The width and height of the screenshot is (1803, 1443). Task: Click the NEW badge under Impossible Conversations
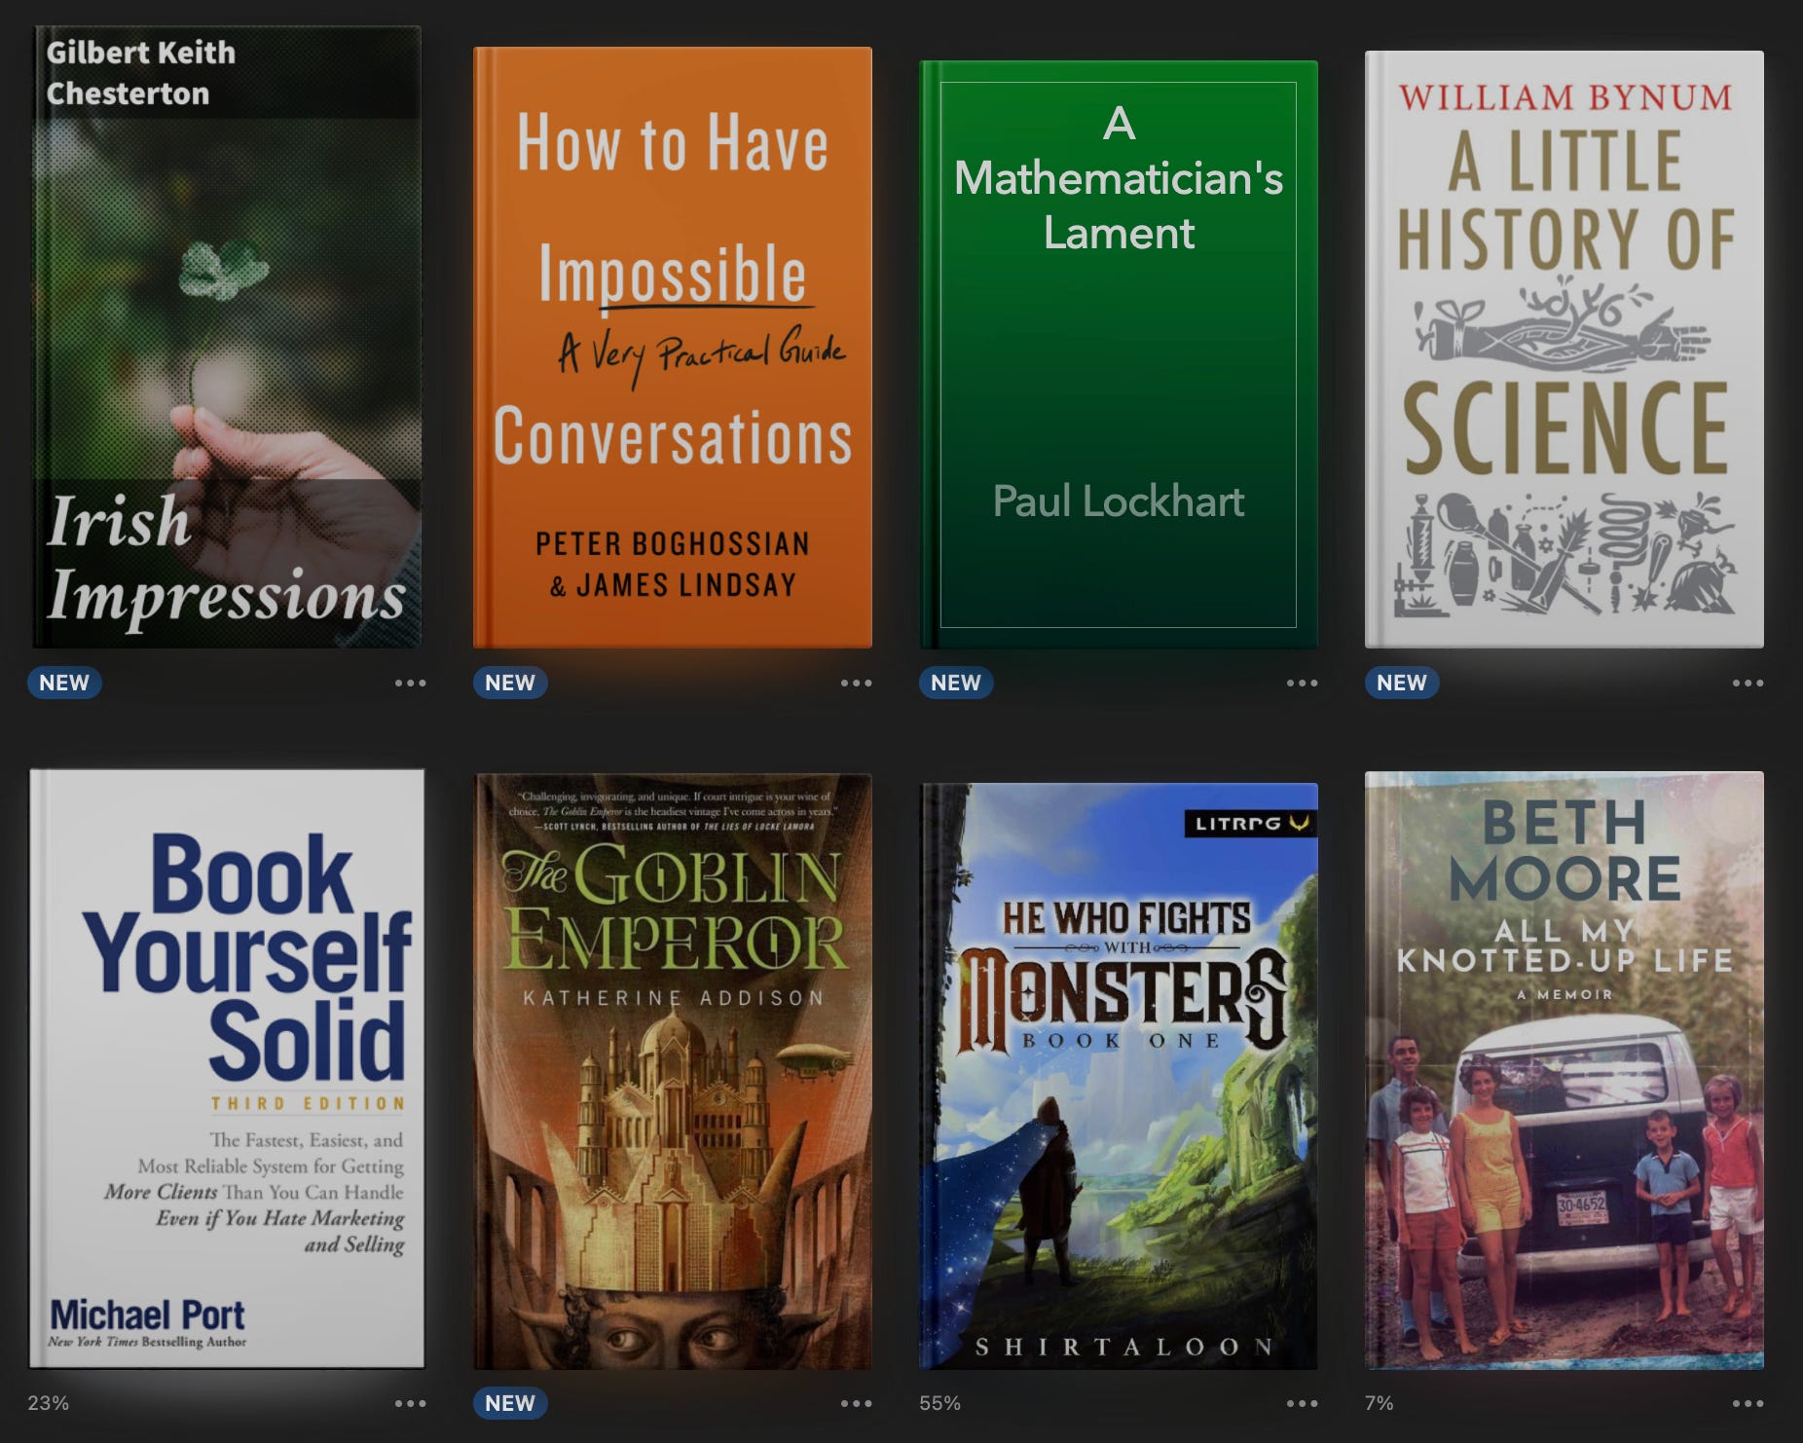[510, 683]
